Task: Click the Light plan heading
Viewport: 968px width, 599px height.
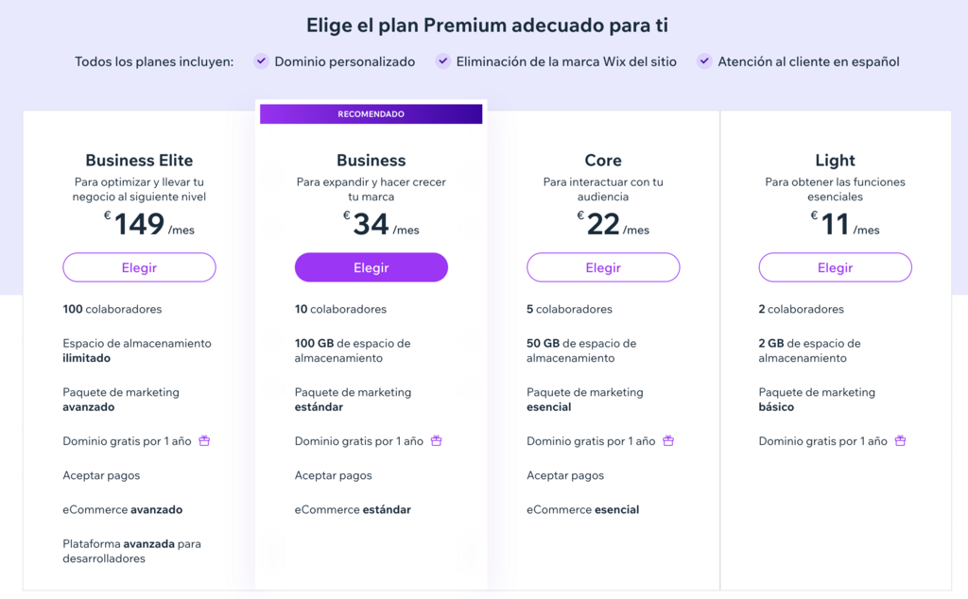Action: point(835,160)
